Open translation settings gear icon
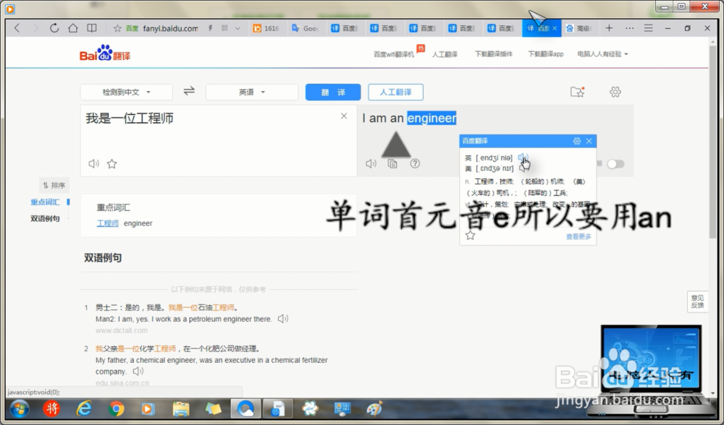The image size is (724, 425). click(615, 92)
